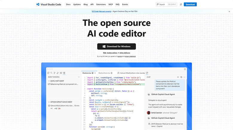The image size is (233, 130).
Task: Click "export function MailList()" code line
Action: pyautogui.click(x=100, y=89)
